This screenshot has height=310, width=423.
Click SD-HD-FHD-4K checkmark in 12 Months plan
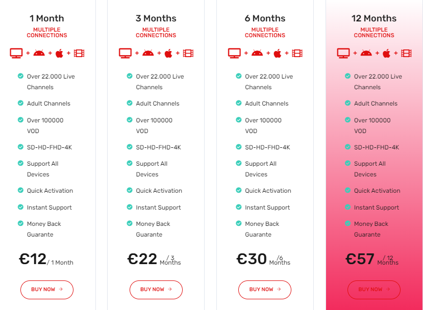point(348,147)
